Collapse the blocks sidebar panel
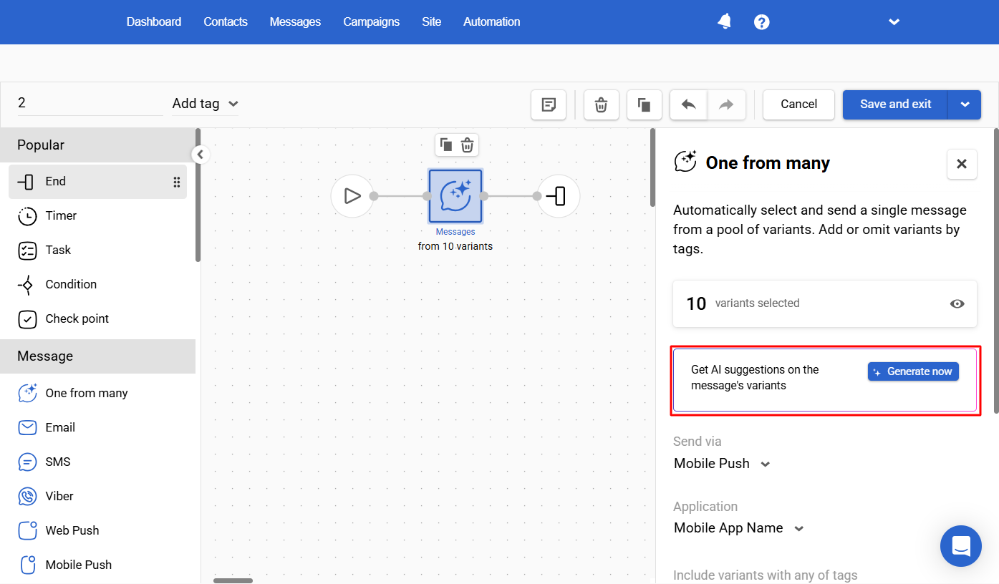 (201, 154)
